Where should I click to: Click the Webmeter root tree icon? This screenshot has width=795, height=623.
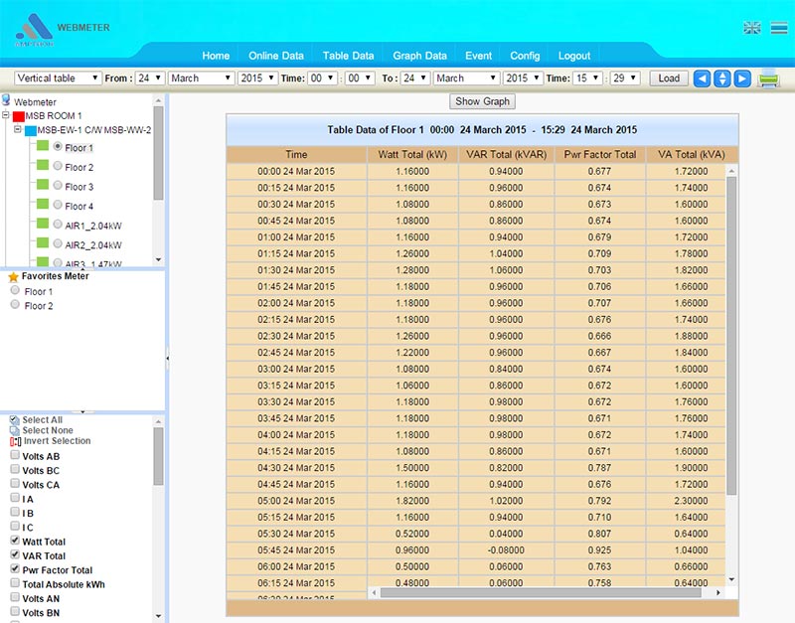coord(6,100)
